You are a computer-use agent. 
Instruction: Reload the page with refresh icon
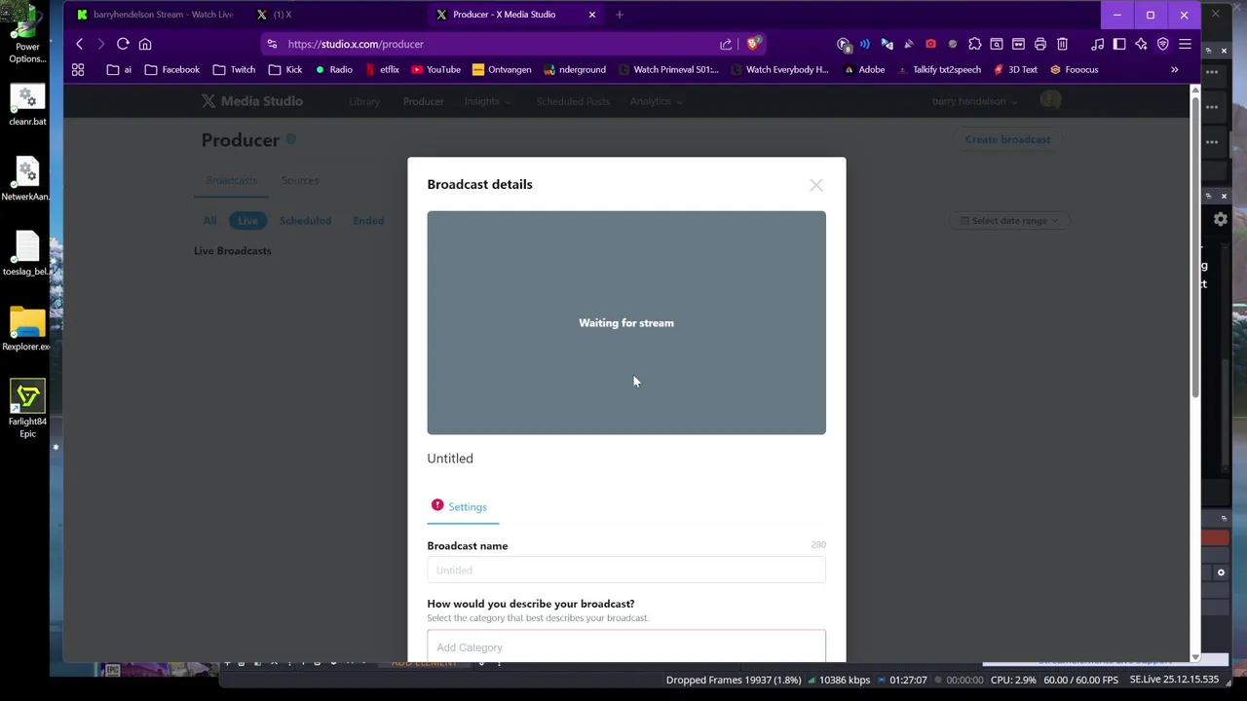(x=123, y=44)
